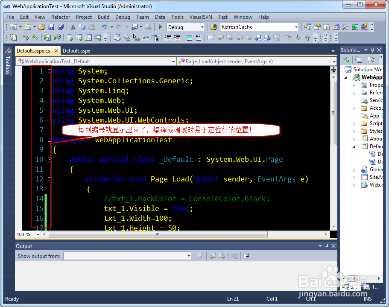Open the Toolbox side panel tab
Image resolution: width=389 pixels, height=307 pixels.
click(x=7, y=61)
